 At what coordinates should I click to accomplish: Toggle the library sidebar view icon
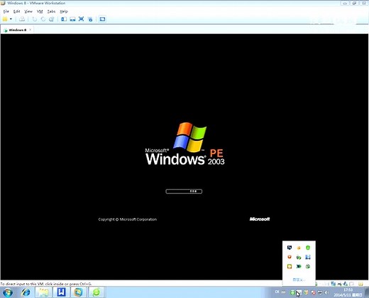(64, 19)
